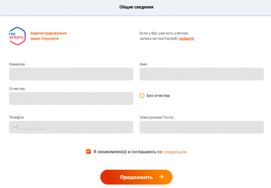
Task: Follow the войдите login link
Action: [x=187, y=39]
